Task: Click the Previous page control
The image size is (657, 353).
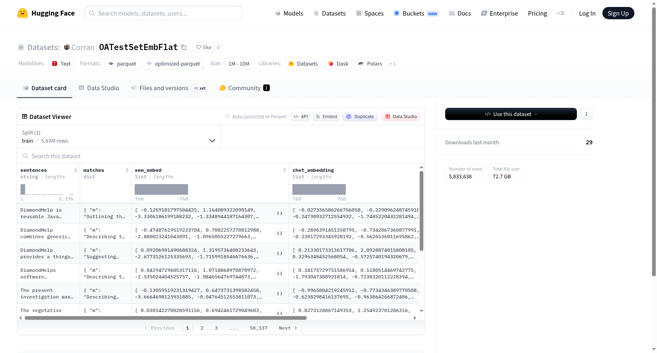Action: pyautogui.click(x=159, y=328)
